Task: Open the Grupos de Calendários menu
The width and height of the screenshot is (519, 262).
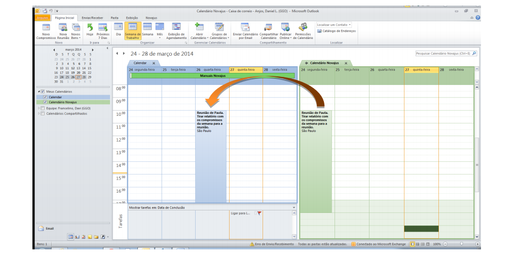Action: 219,31
